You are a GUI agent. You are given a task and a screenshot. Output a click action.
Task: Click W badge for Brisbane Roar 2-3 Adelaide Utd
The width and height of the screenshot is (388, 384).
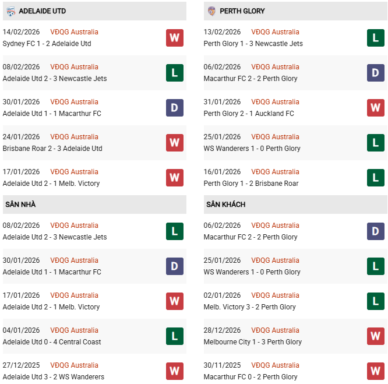coord(174,143)
